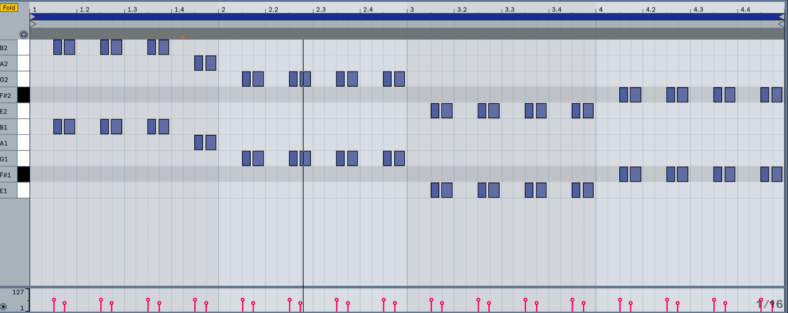
Task: Click the velocity lane triangle toggle button
Action: [x=3, y=306]
